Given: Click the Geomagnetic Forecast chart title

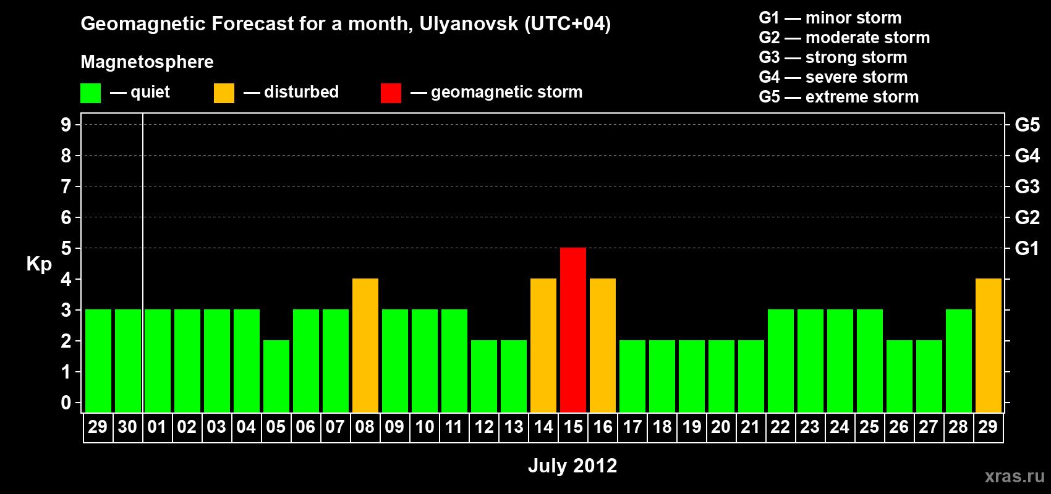Looking at the screenshot, I should 346,23.
